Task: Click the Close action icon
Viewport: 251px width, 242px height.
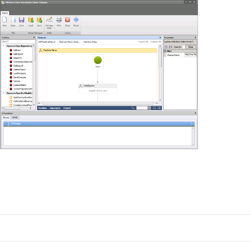Action: tap(68, 20)
